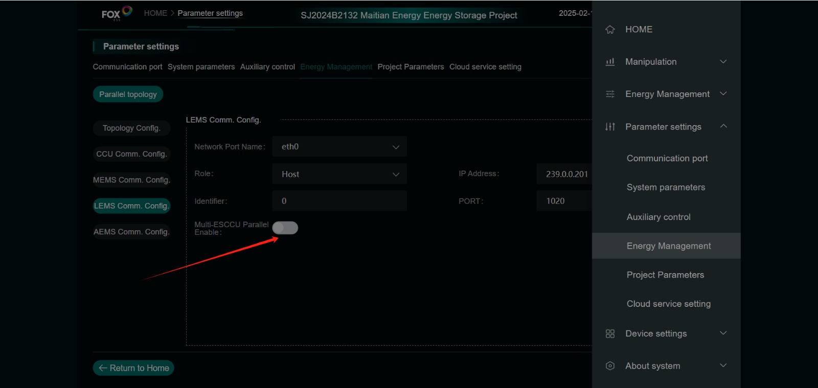Click Return to Home button

[x=133, y=368]
